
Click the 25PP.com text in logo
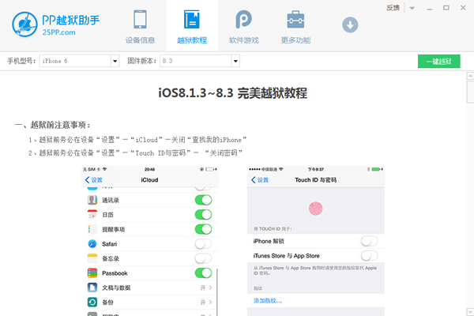pyautogui.click(x=58, y=32)
